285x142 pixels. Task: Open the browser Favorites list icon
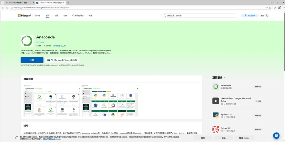tap(275, 8)
